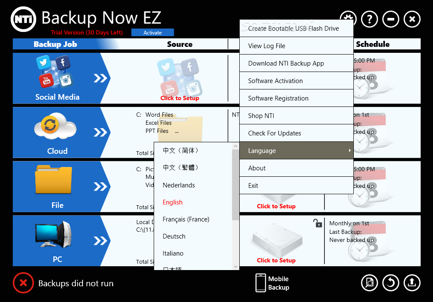Click the view log magnifier icon
433x302 pixels.
tap(369, 283)
